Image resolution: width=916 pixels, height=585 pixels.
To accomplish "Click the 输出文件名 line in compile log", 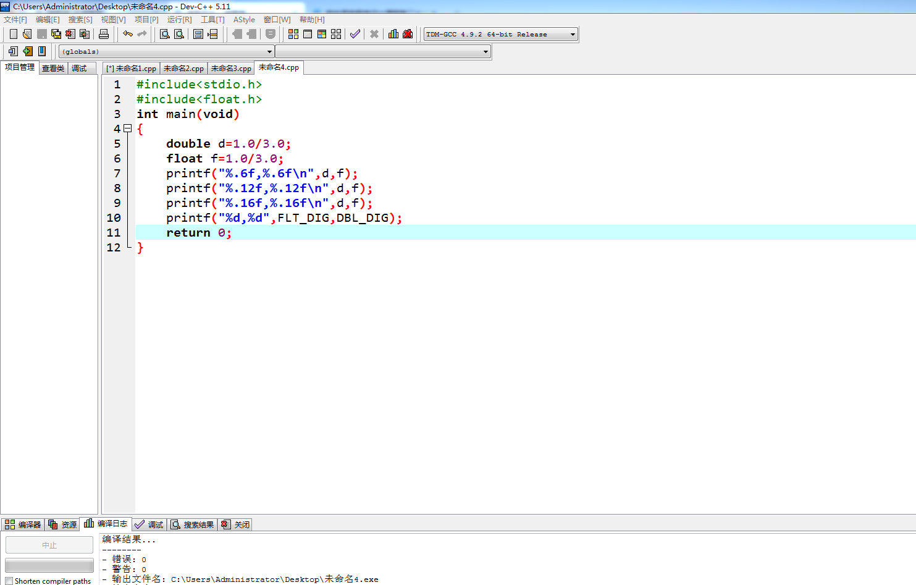I will [x=240, y=579].
